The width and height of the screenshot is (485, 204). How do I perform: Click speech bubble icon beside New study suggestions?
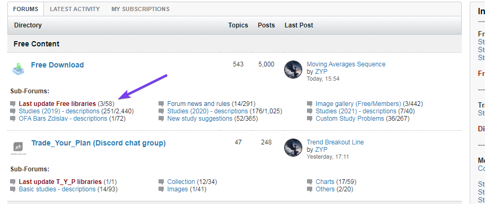click(161, 119)
